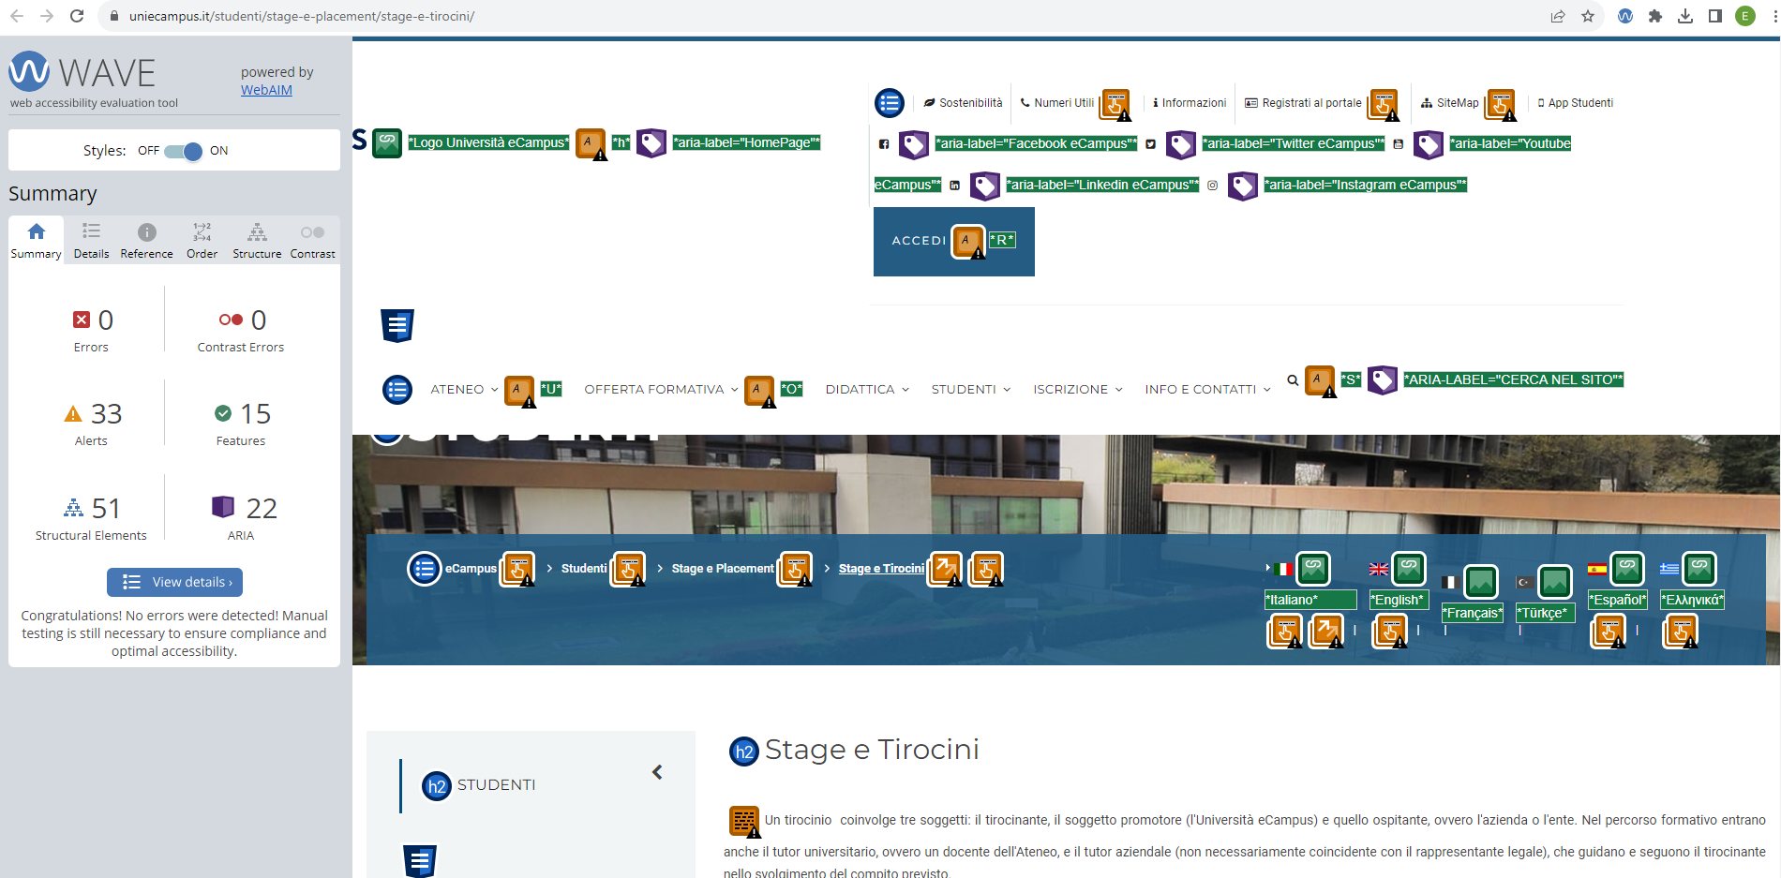The width and height of the screenshot is (1781, 878).
Task: Click the WAVE alert icon after OFFERTA FORMATIVA
Action: coord(759,391)
